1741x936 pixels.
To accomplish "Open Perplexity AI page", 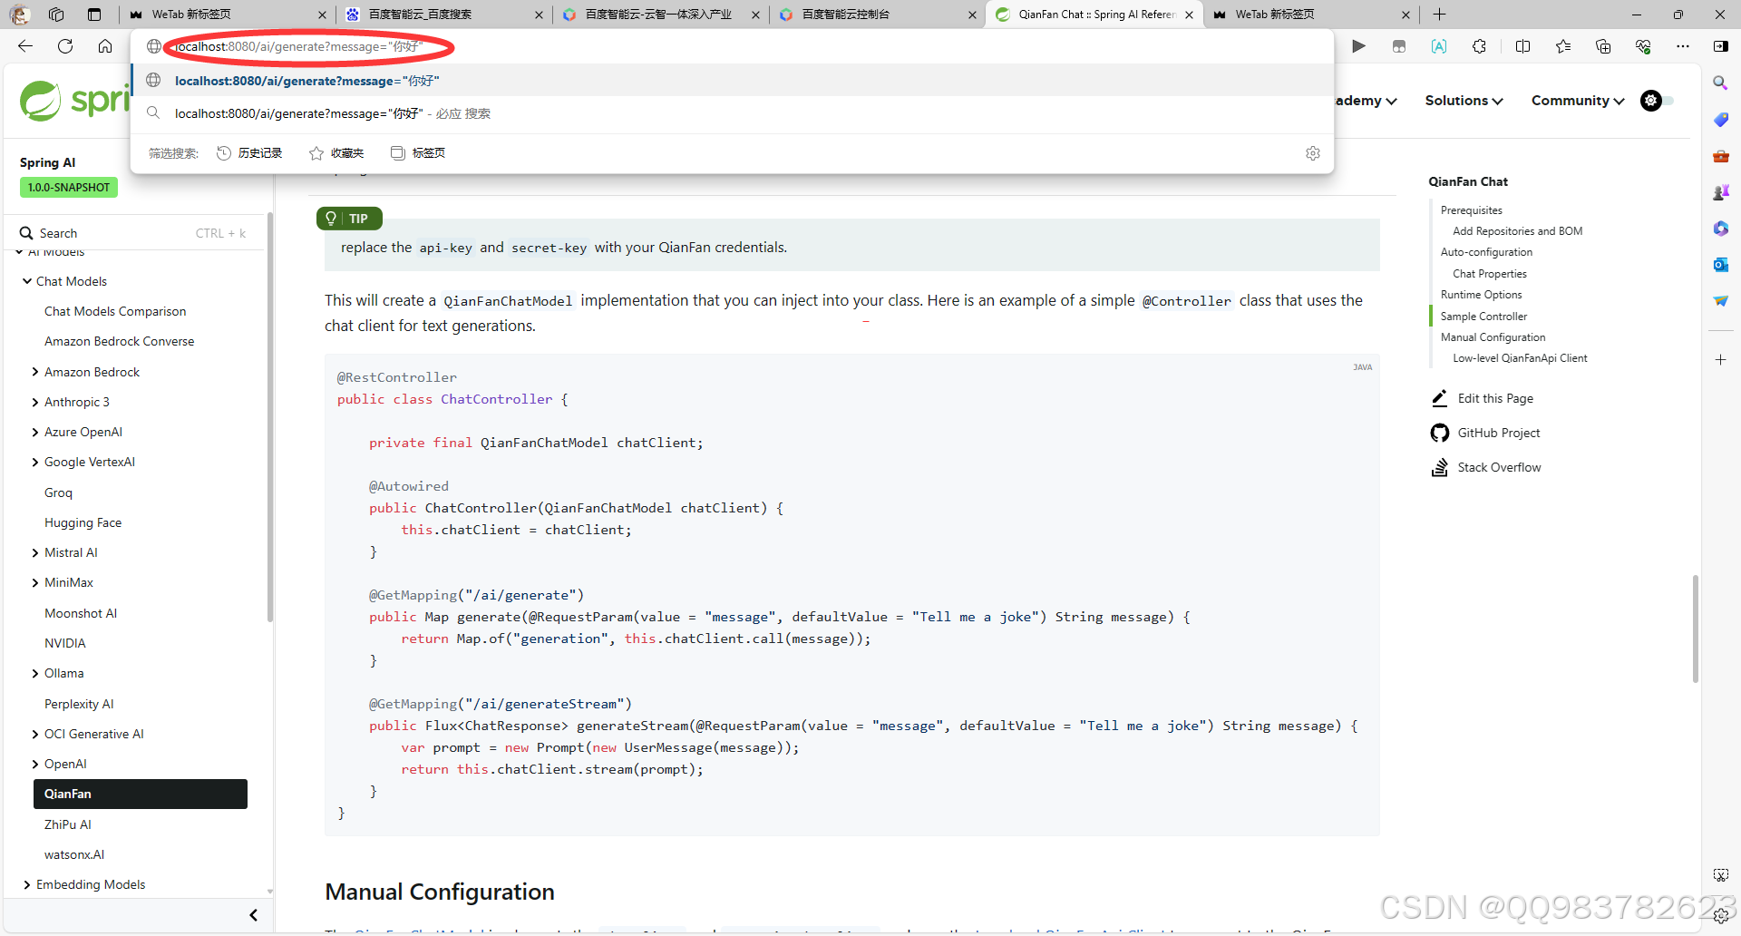I will tap(79, 704).
